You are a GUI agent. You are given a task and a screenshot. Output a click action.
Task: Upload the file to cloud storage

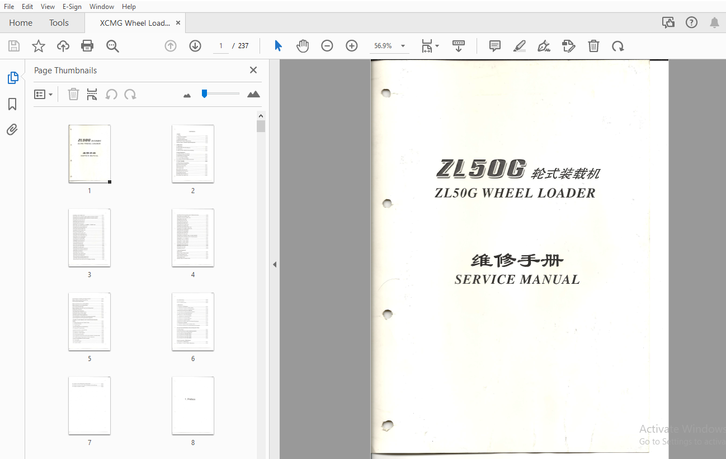[63, 46]
